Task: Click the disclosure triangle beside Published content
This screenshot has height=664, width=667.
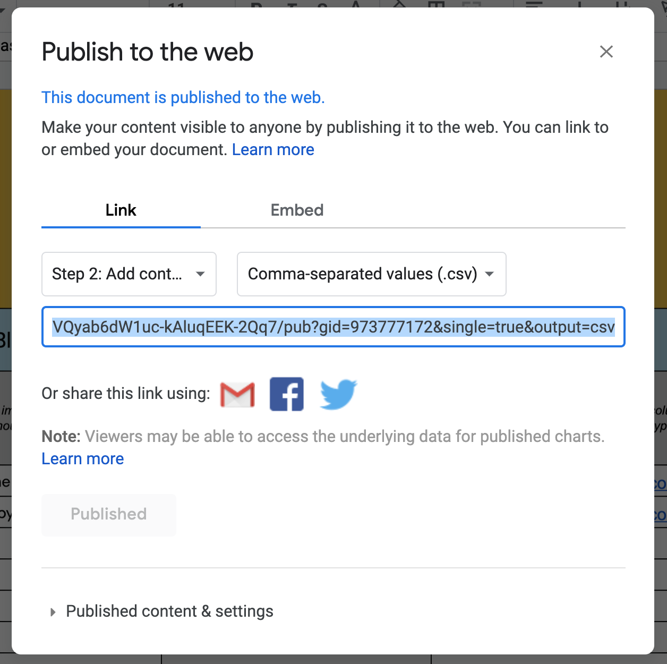Action: (x=53, y=612)
